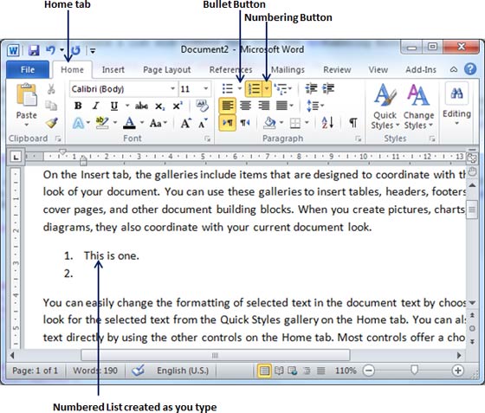Toggle Show/Hide paragraph marks
485x413 pixels.
click(x=353, y=123)
